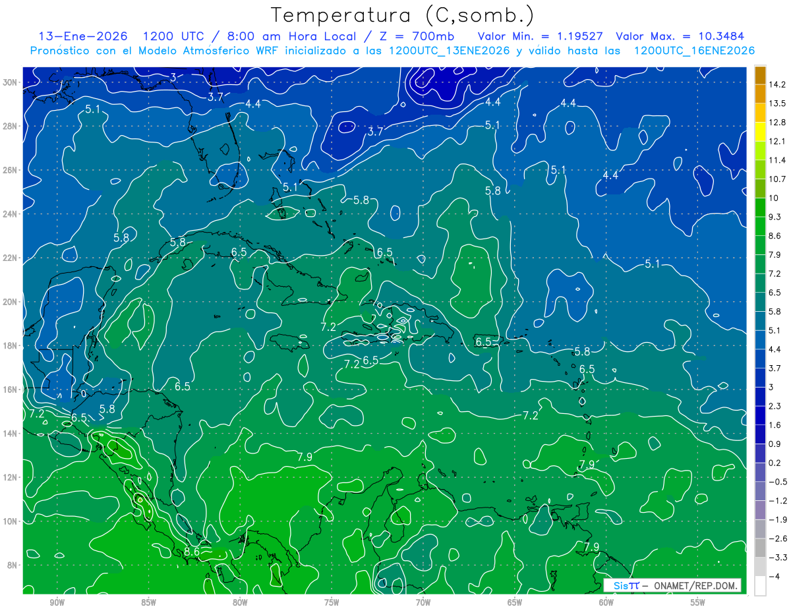
Task: Click the '90W' longitude axis label
Action: (57, 602)
